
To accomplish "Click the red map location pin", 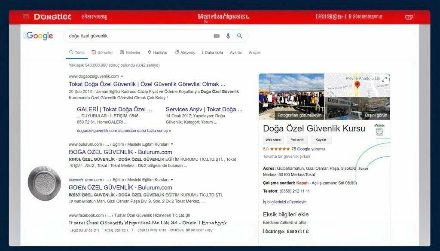I will pyautogui.click(x=357, y=85).
